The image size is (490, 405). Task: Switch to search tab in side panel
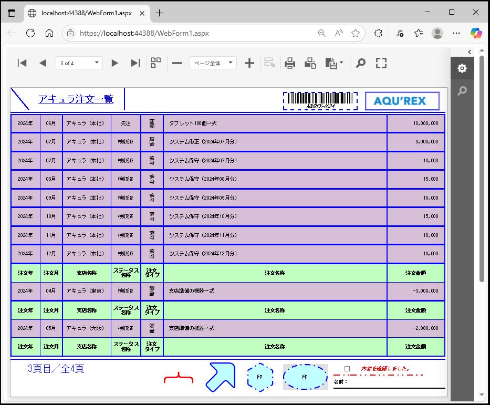tap(462, 91)
